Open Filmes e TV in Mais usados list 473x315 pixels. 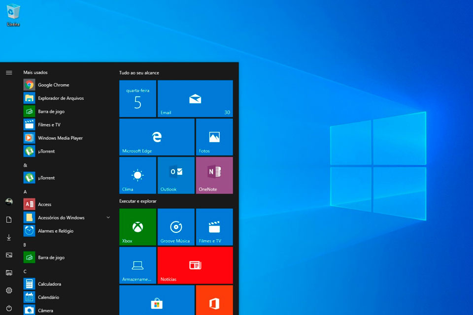[67, 125]
